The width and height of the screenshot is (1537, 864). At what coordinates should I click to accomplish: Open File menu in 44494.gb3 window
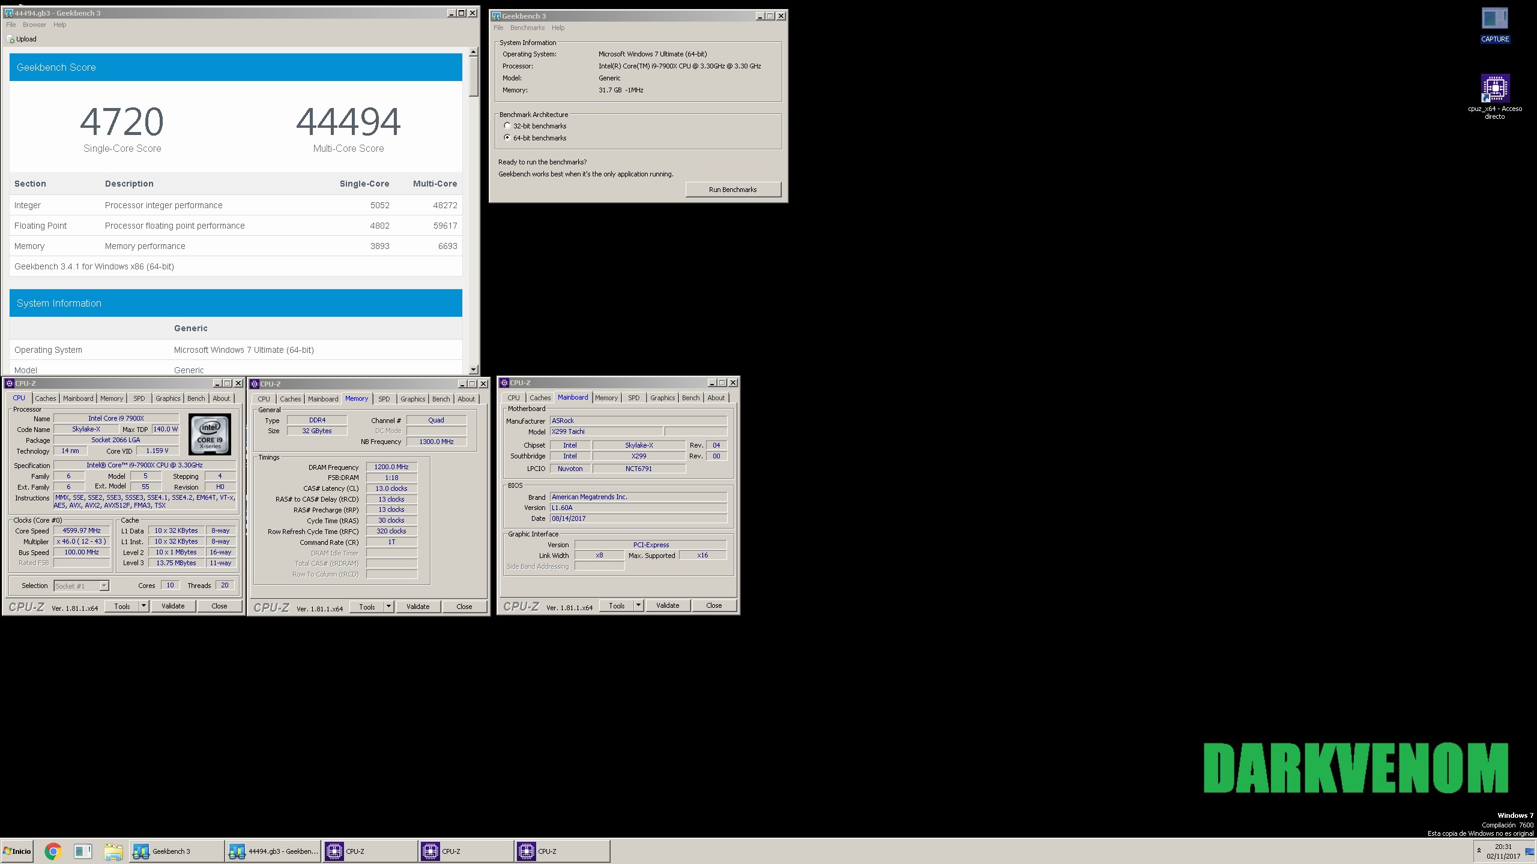click(11, 25)
